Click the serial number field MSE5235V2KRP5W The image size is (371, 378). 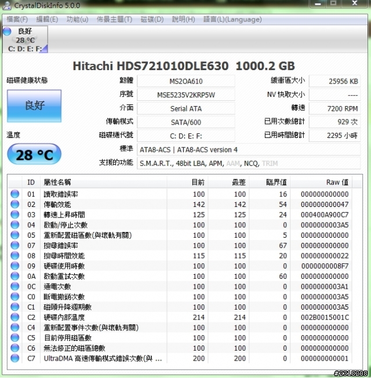point(186,94)
